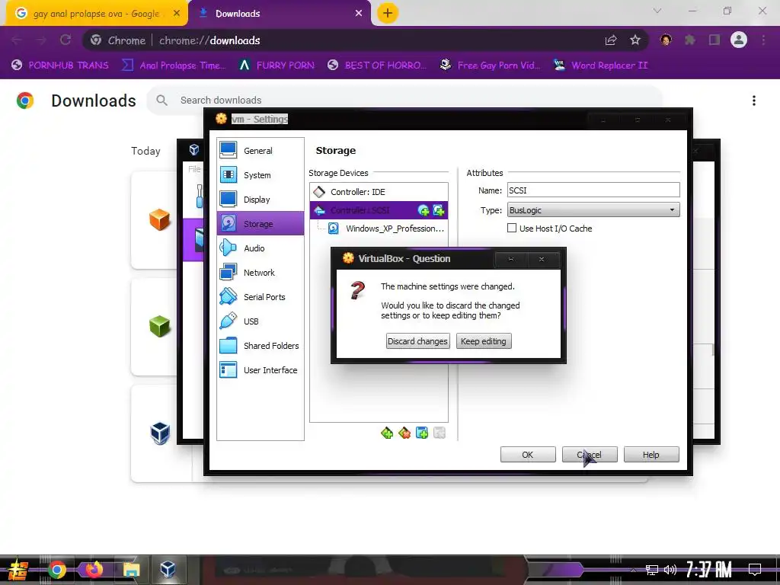
Task: Close the VirtualBox Question dialog
Action: (x=542, y=259)
